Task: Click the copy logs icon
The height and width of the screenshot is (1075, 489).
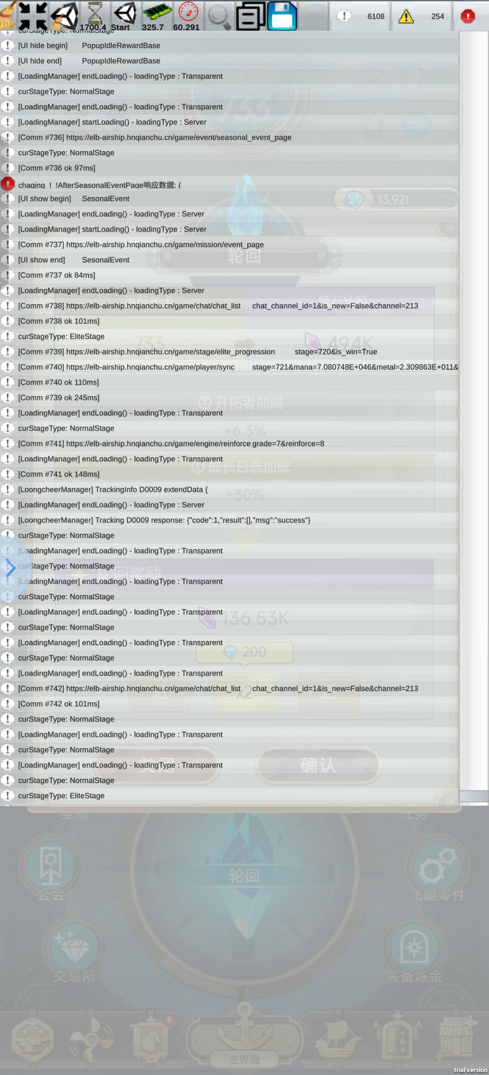Action: point(251,16)
